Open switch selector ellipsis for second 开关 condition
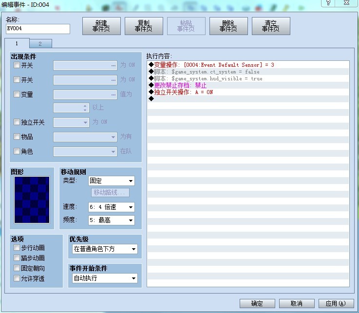Viewport: 359px width, 313px height. [113, 80]
